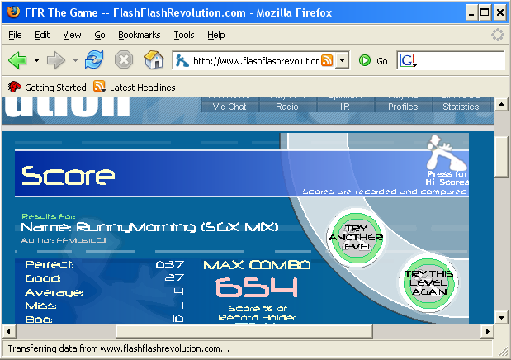Click the Forward navigation arrow
The height and width of the screenshot is (360, 511).
tap(56, 60)
